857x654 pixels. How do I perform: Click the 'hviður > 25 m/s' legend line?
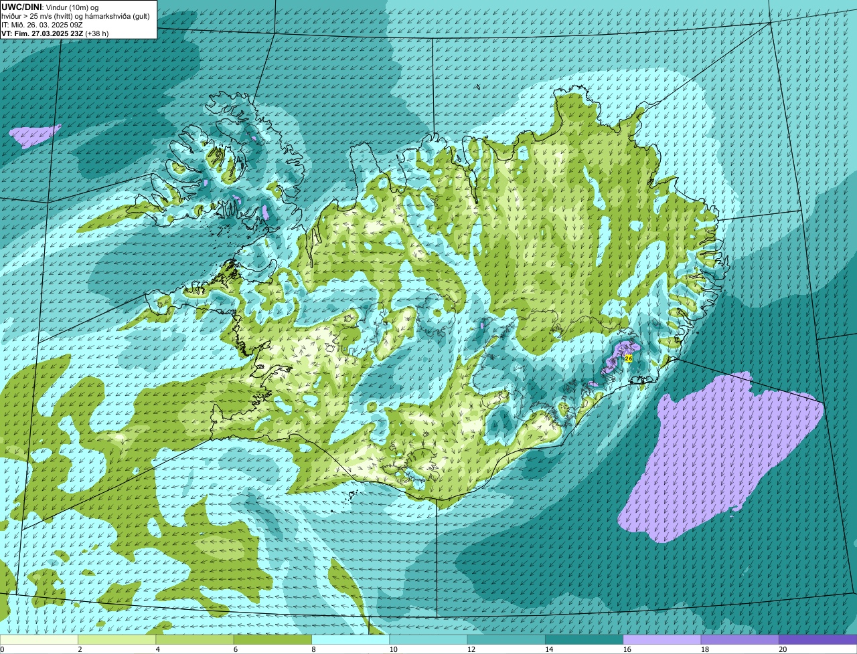[x=76, y=16]
